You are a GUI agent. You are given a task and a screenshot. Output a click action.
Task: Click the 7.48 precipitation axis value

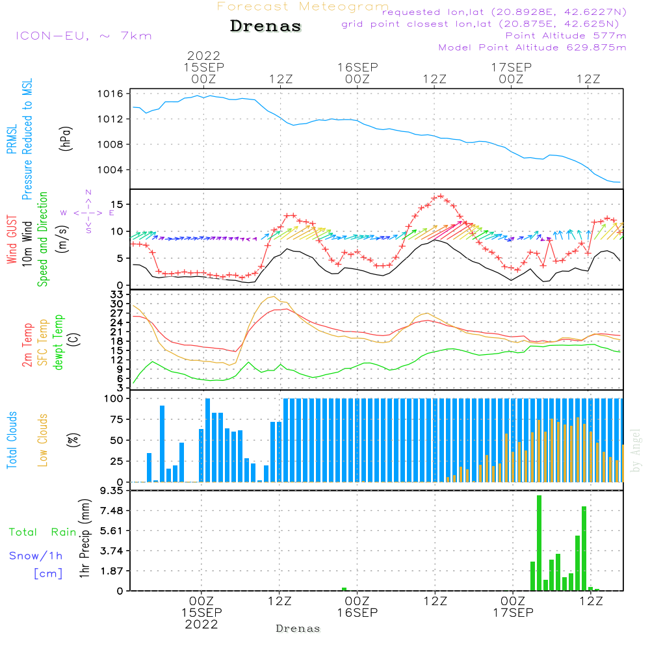pos(112,511)
